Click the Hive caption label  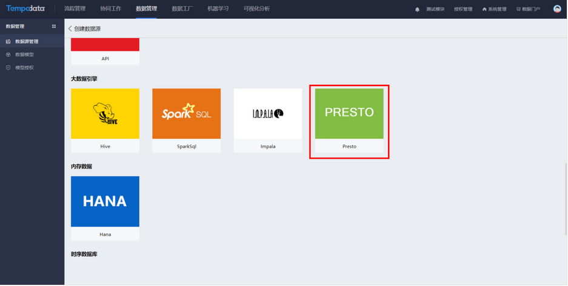point(105,147)
